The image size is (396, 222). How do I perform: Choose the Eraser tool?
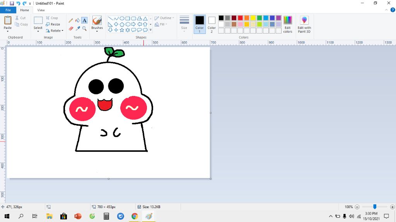pyautogui.click(x=71, y=29)
